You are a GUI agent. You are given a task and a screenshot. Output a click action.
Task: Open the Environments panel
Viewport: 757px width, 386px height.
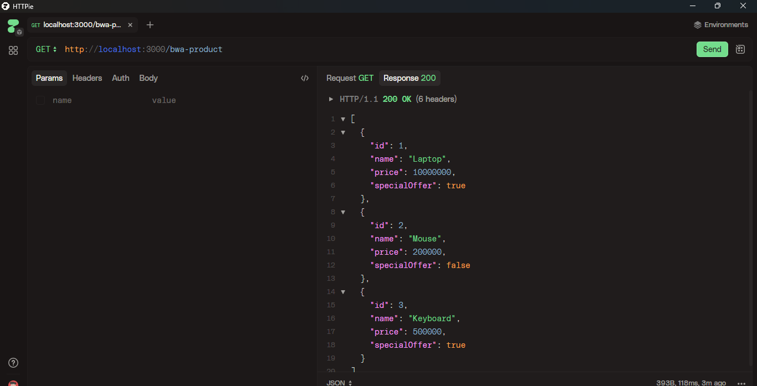[x=720, y=24]
